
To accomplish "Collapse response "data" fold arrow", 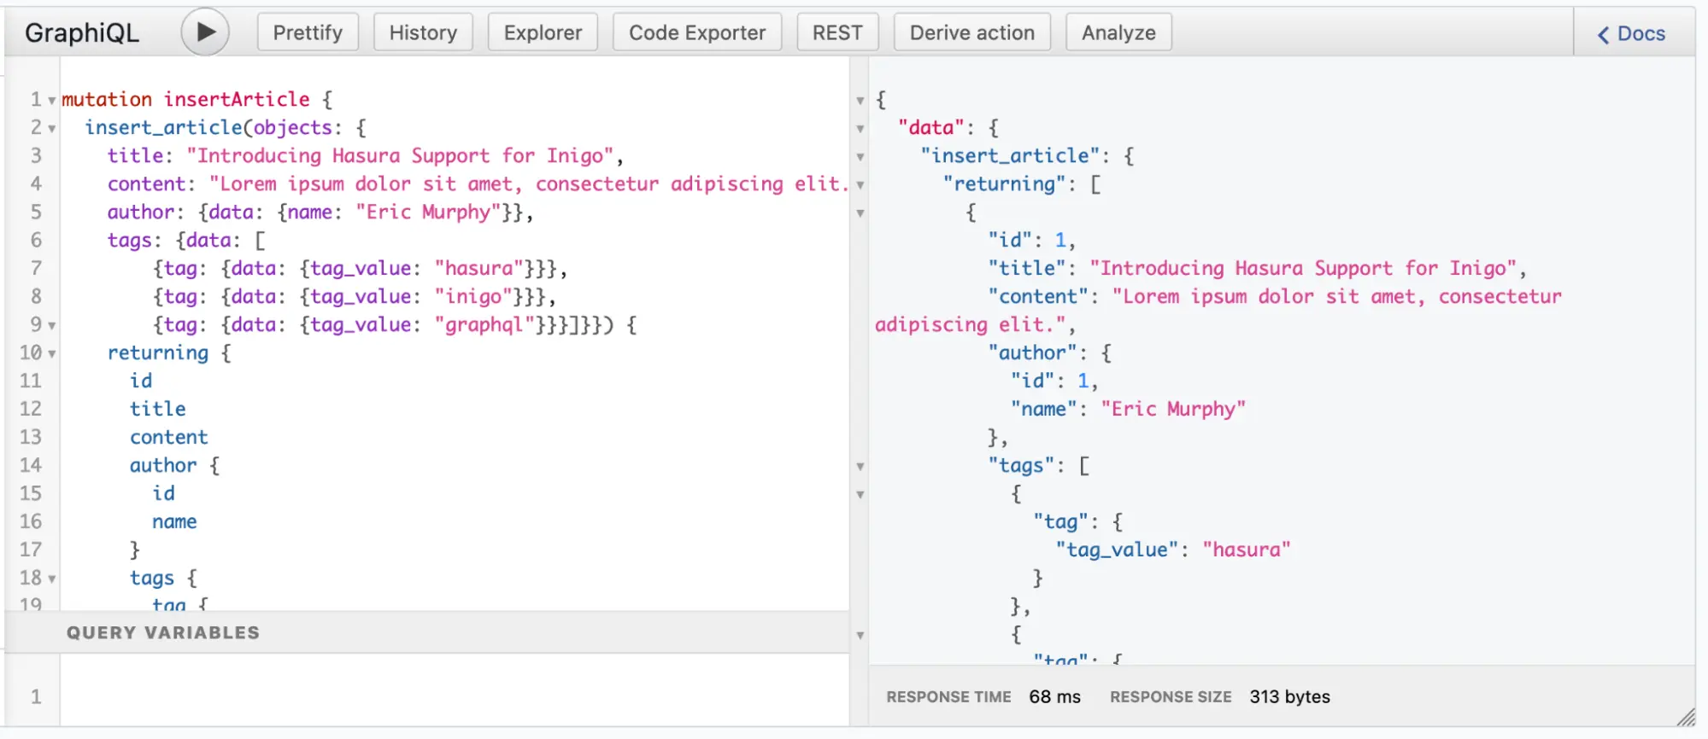I will 860,129.
